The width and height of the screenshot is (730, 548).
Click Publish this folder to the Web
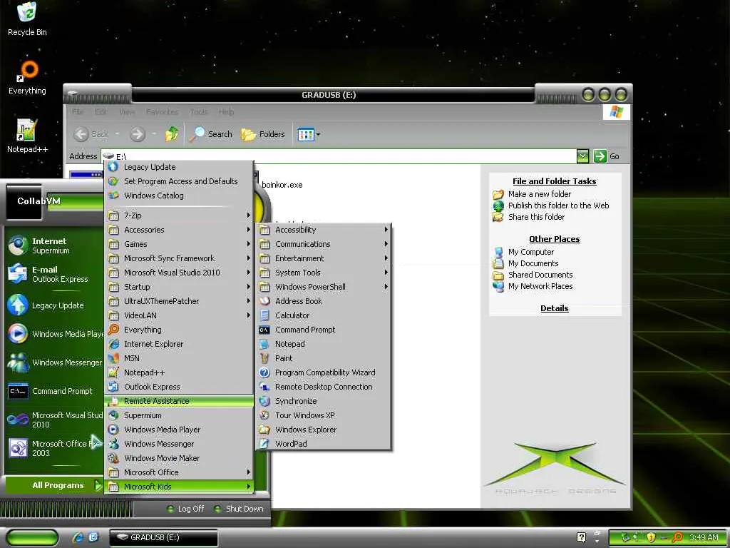click(x=558, y=205)
